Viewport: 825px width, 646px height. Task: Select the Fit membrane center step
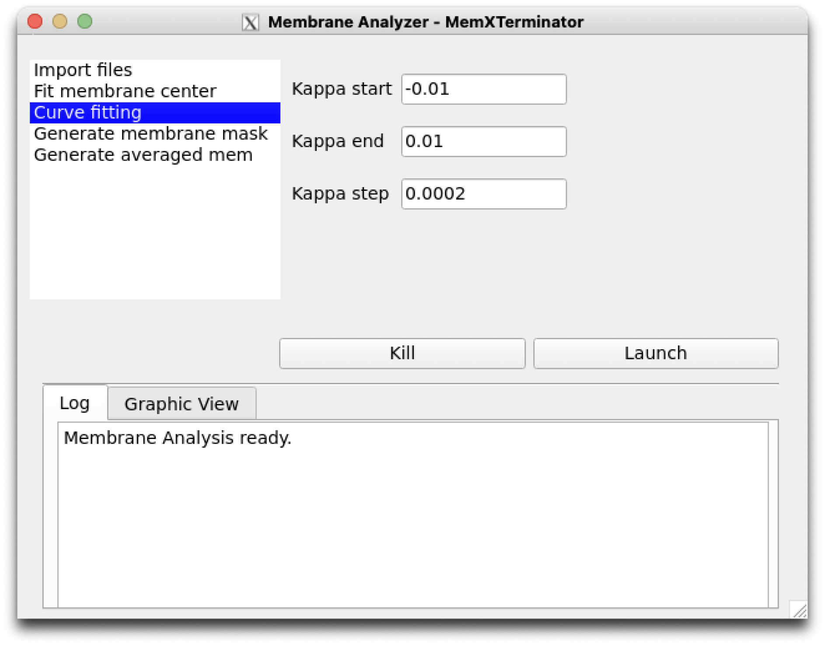tap(155, 91)
